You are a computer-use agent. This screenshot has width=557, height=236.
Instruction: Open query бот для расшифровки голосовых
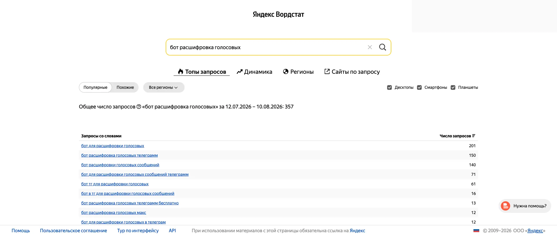pyautogui.click(x=113, y=146)
